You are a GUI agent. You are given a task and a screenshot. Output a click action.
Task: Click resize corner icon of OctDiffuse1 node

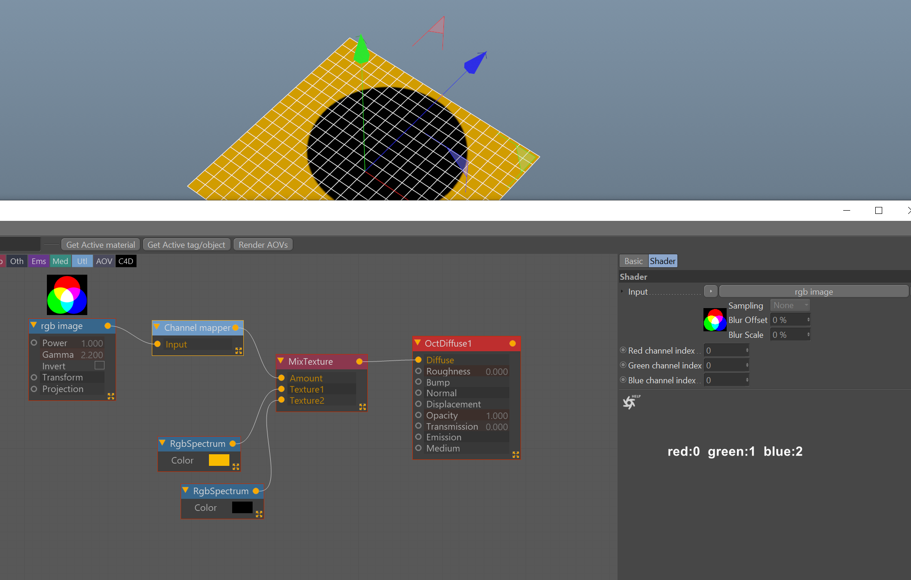tap(516, 455)
